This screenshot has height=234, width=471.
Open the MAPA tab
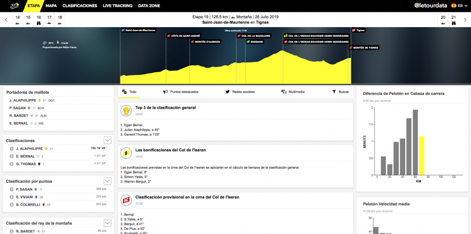[52, 6]
